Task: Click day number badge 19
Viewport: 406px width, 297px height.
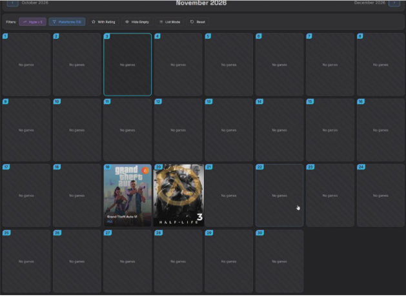Action: (107, 167)
